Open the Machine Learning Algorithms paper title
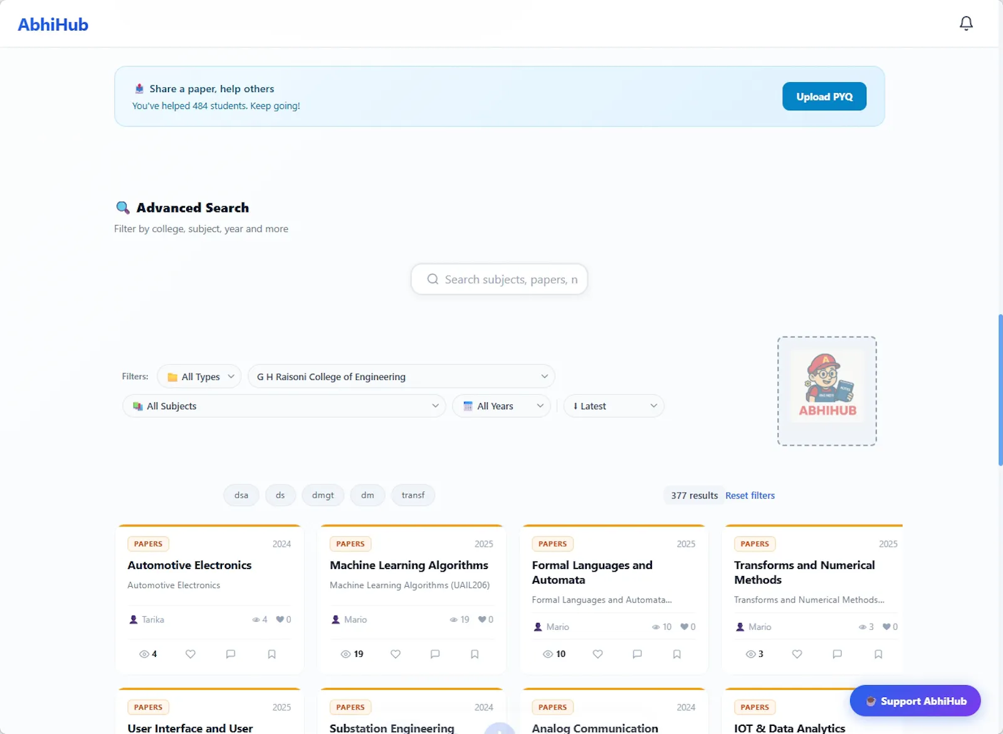Screen dimensions: 1003x734 point(409,565)
